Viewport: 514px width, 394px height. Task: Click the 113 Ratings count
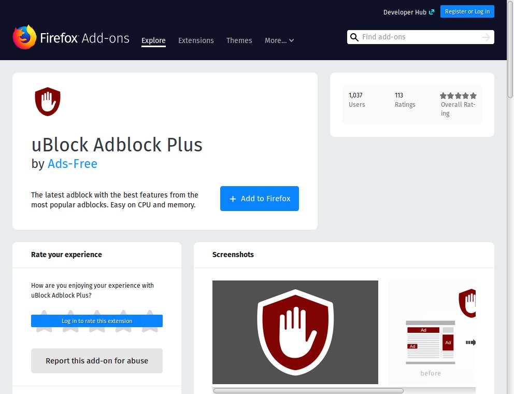[x=405, y=100]
